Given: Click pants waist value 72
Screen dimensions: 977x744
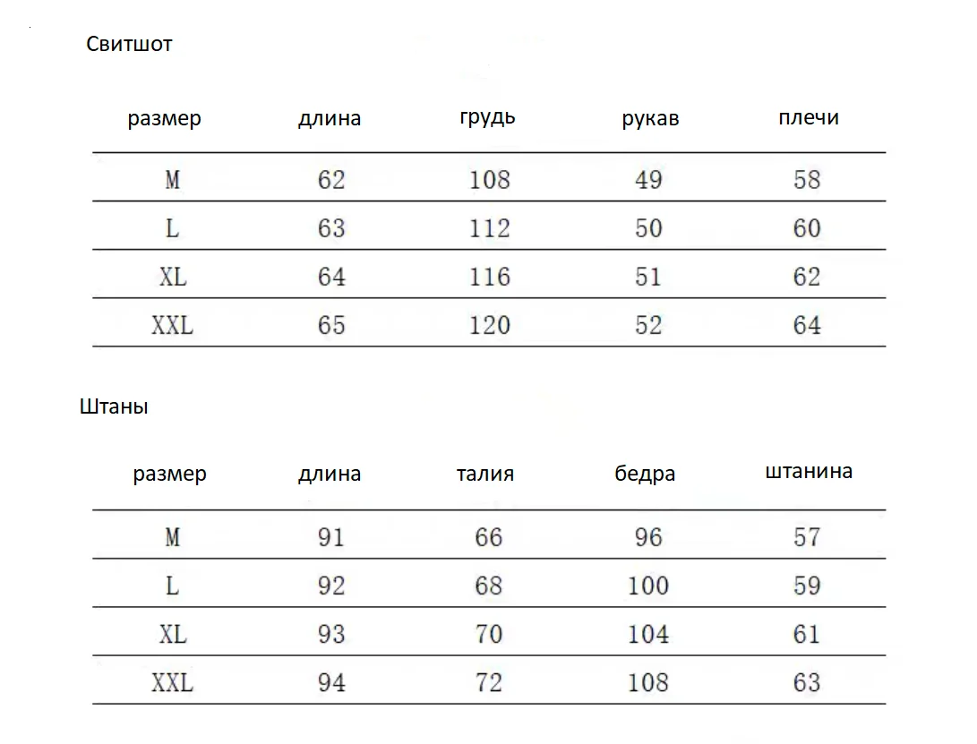Looking at the screenshot, I should point(489,683).
